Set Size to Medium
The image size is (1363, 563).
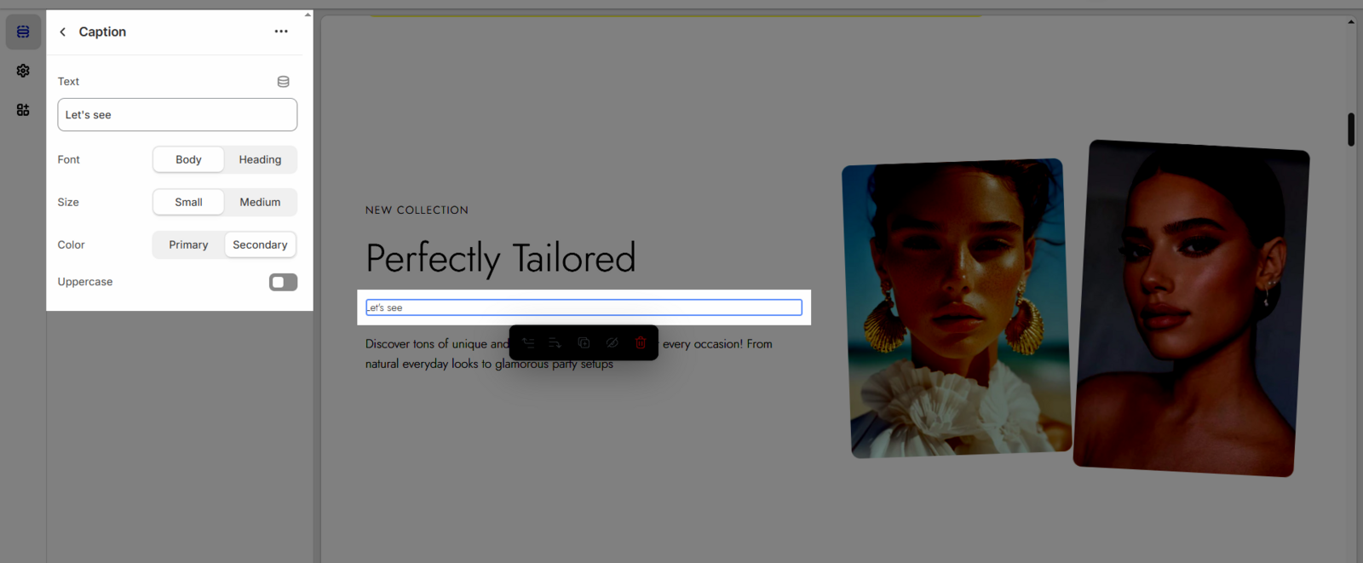click(x=260, y=203)
